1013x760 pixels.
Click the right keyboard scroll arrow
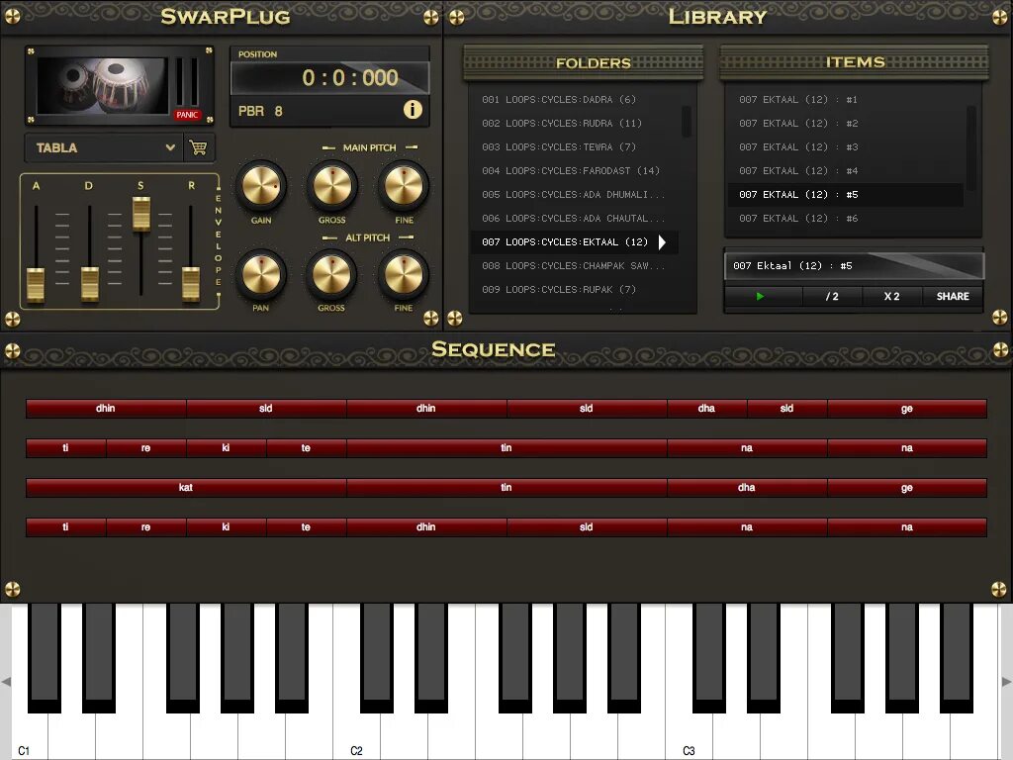1006,682
